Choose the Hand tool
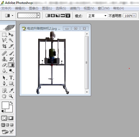This screenshot has width=139, height=137. 4,96
